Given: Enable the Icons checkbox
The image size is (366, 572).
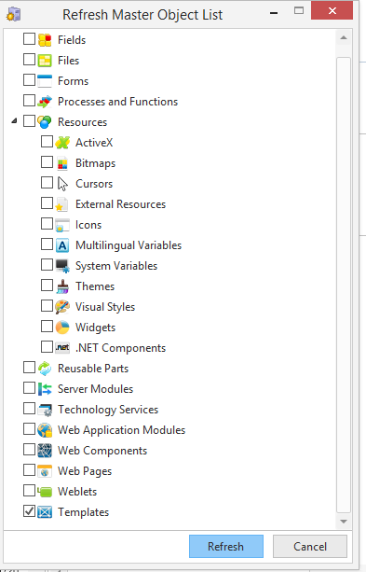Looking at the screenshot, I should pyautogui.click(x=47, y=224).
